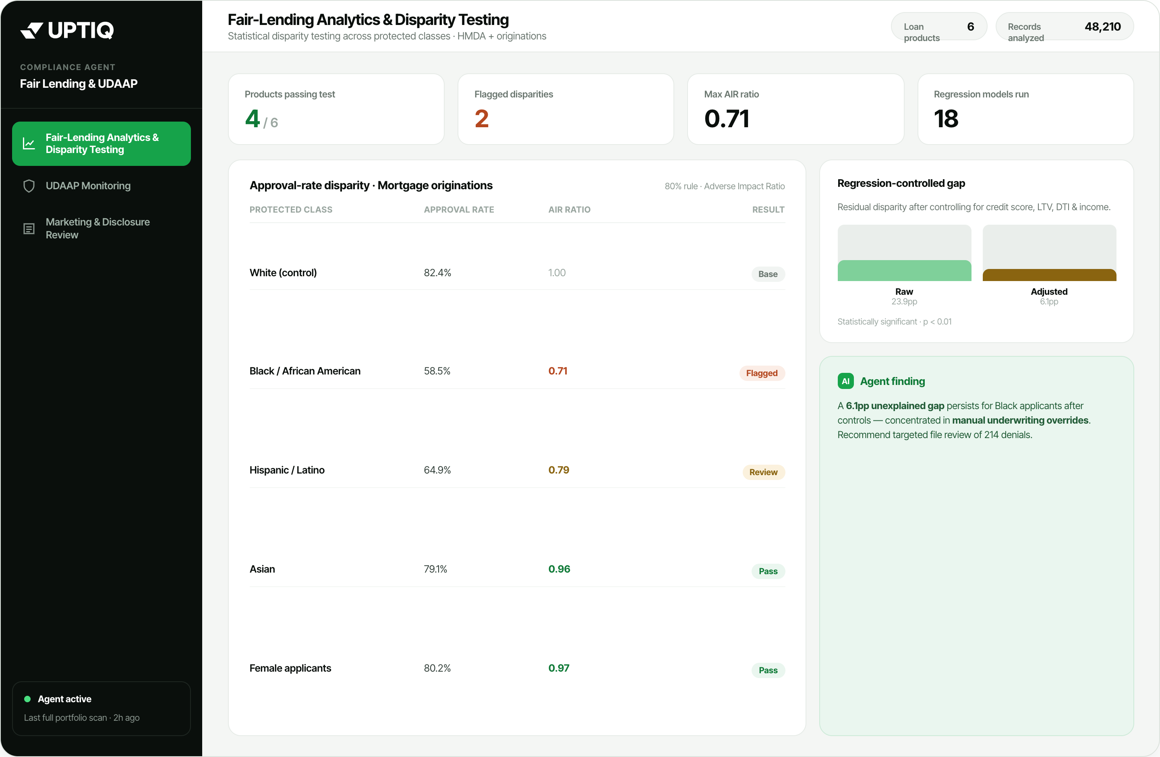Image resolution: width=1160 pixels, height=757 pixels.
Task: Click the Review badge for Hispanic / Latino
Action: 763,472
